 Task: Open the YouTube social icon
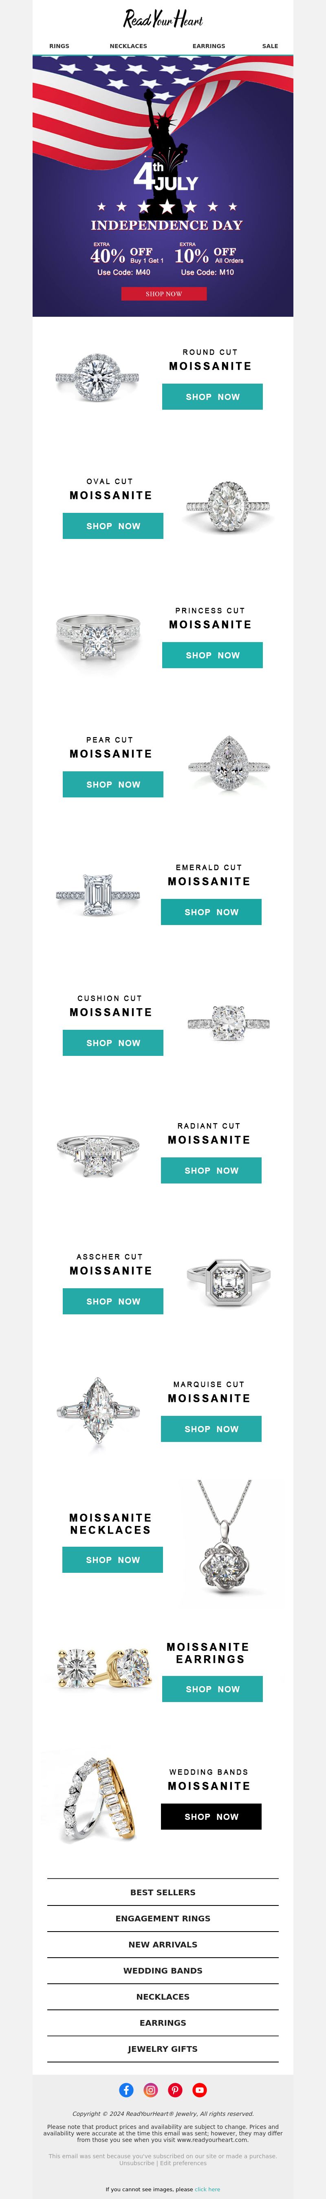(x=200, y=2090)
